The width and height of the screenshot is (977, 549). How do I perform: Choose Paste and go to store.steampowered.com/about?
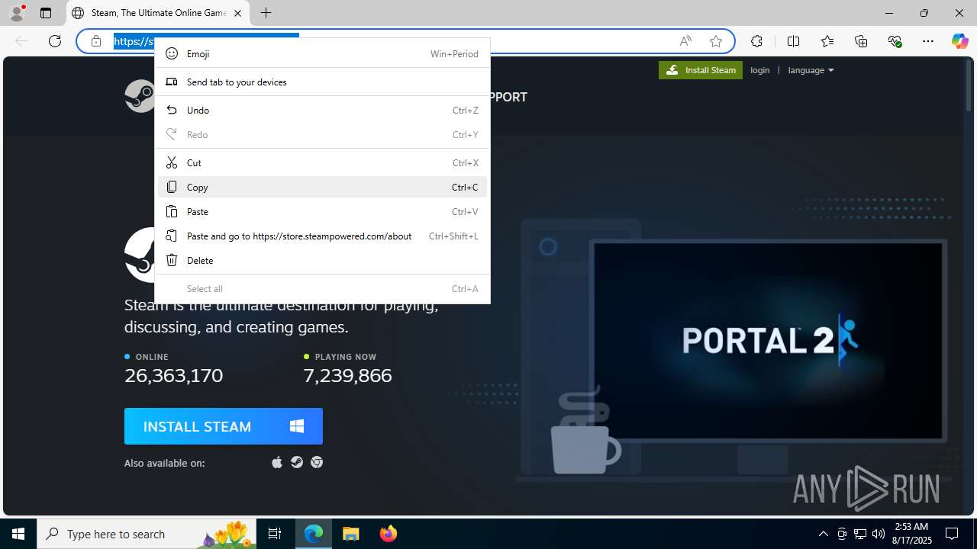click(322, 236)
